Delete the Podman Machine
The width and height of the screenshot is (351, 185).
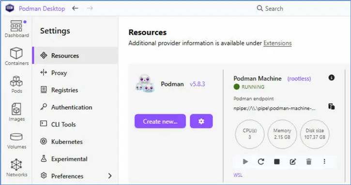pyautogui.click(x=309, y=161)
